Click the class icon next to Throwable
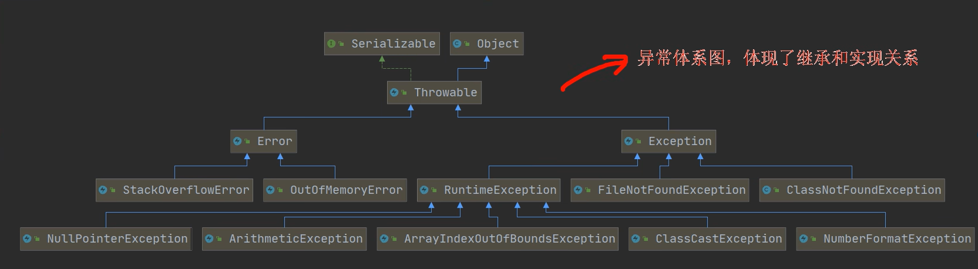This screenshot has height=269, width=978. click(x=395, y=92)
